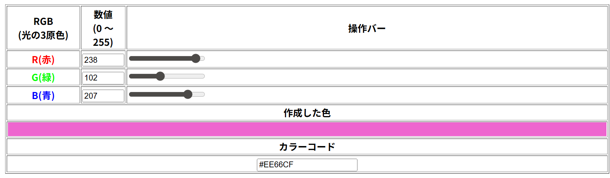Click the G (green) value field showing 102
The width and height of the screenshot is (610, 178).
click(103, 78)
